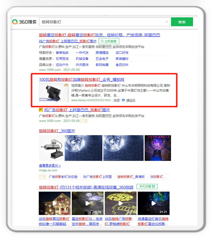Click the search input containing 旋转投影灯
Viewport: 212px width, 237px height.
coord(101,22)
